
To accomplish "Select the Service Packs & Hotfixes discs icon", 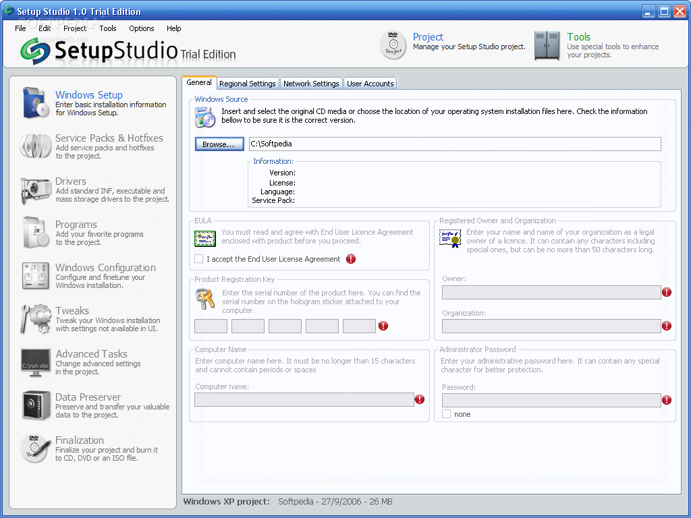I will coord(35,146).
